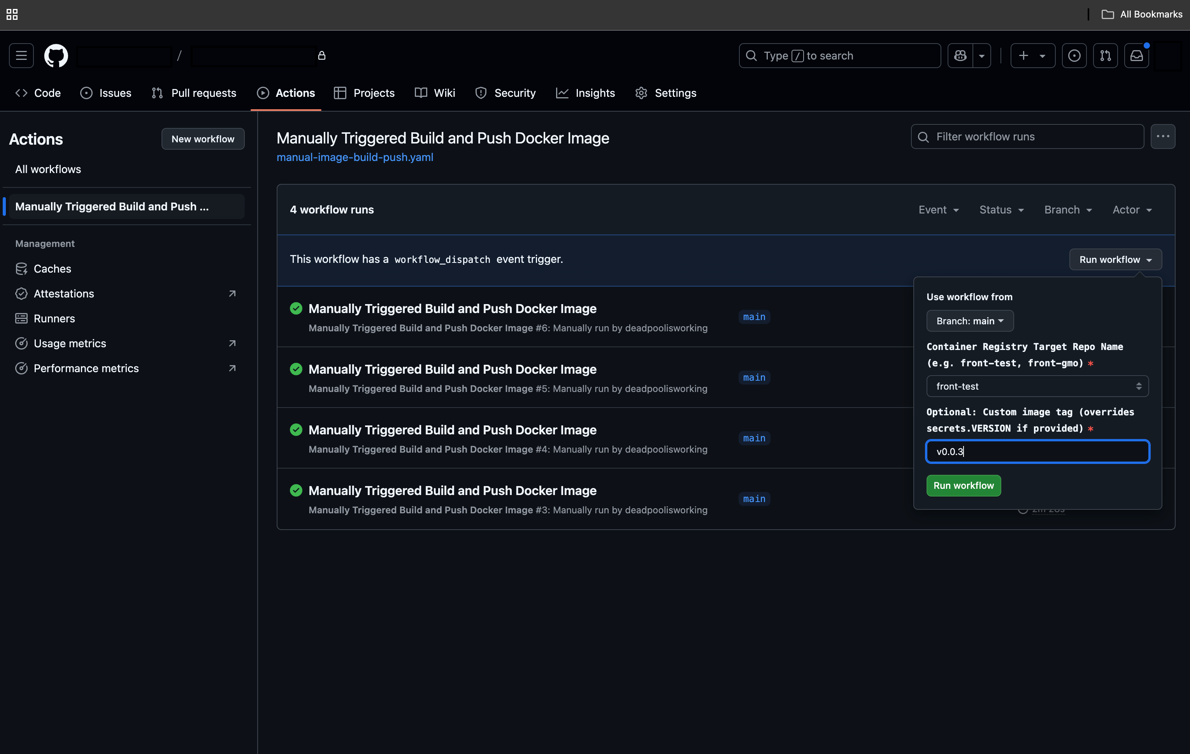Click the Performance metrics meter icon
Image resolution: width=1190 pixels, height=754 pixels.
[x=21, y=368]
